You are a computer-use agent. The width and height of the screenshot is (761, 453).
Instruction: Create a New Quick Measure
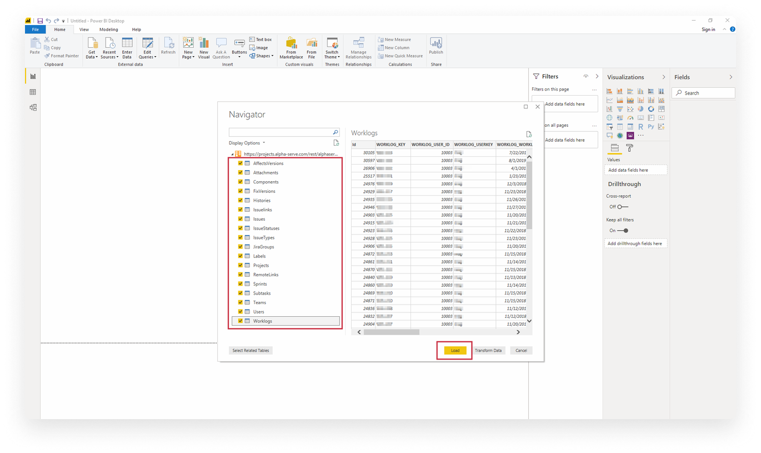(400, 56)
